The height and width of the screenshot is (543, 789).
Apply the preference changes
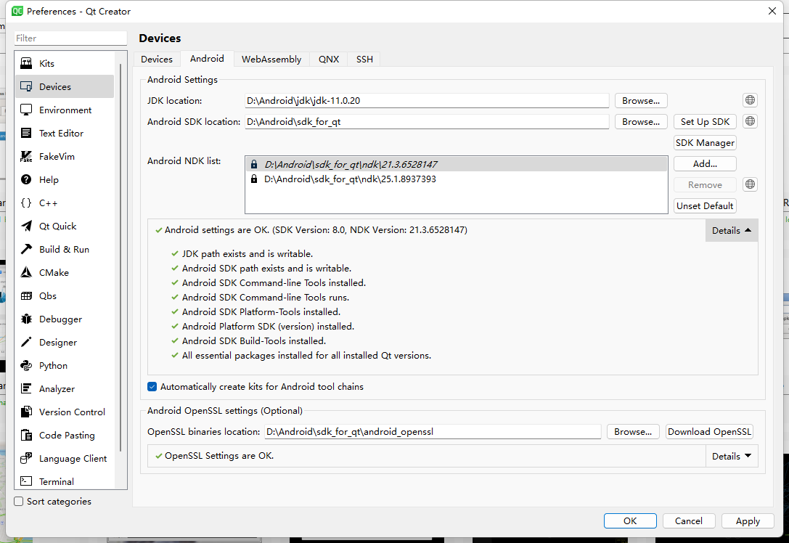[x=747, y=520]
